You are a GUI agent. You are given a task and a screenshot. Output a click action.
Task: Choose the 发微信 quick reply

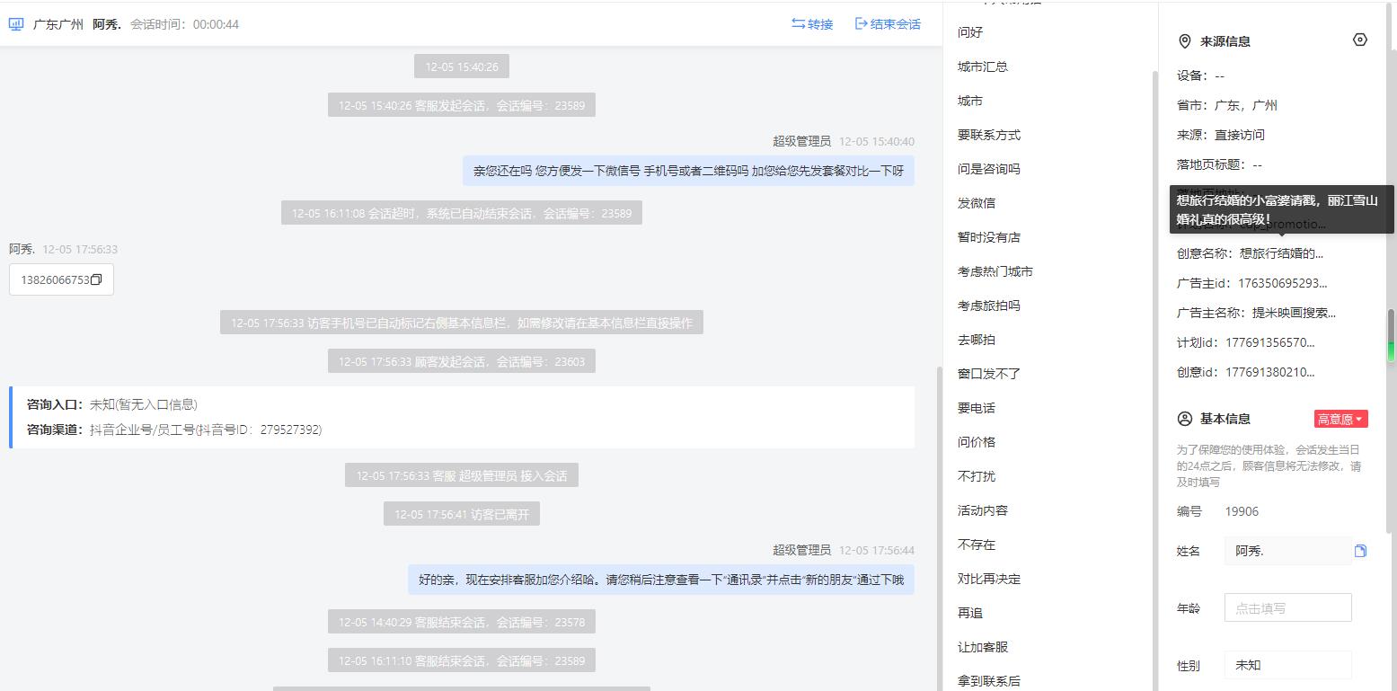[977, 203]
